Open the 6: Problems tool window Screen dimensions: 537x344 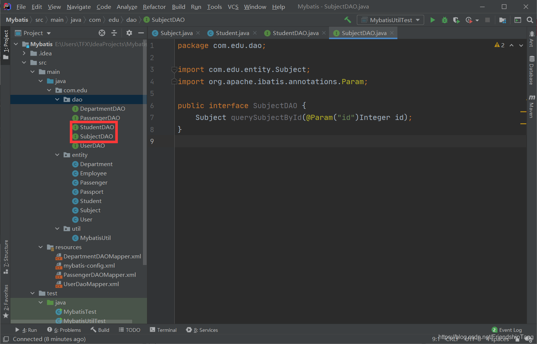pos(64,330)
